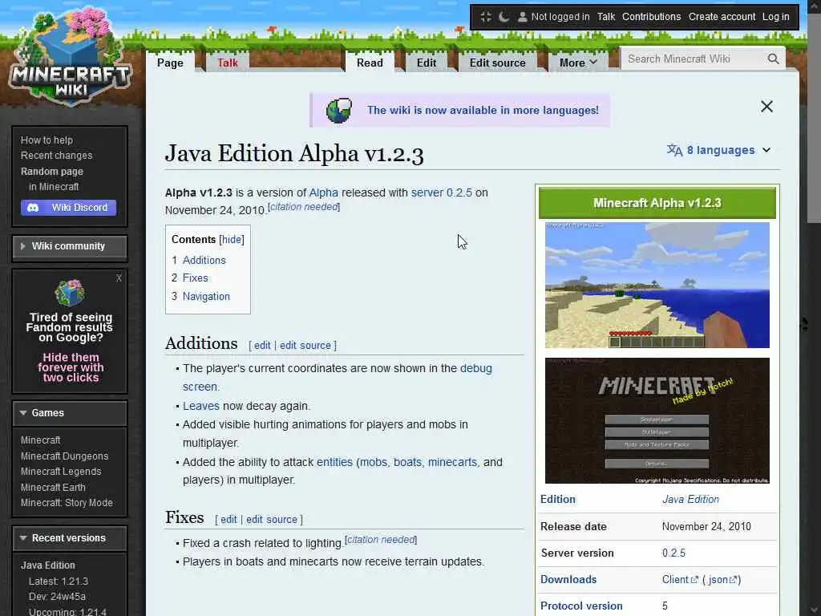
Task: Toggle the fullscreen width icon in top bar
Action: [x=486, y=17]
